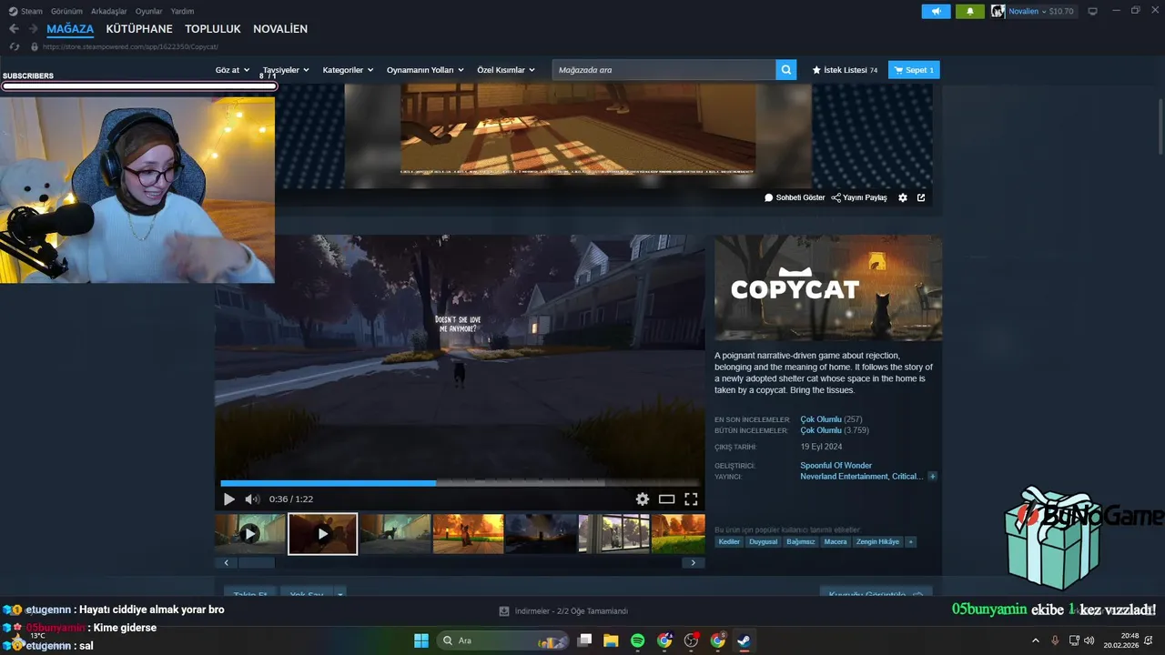Toggle theater mode on trailer player
Viewport: 1165px width, 655px height.
[x=666, y=499]
